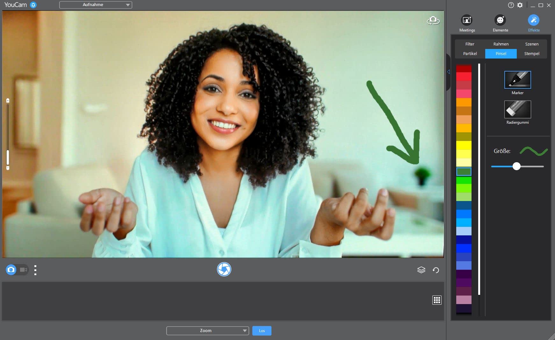This screenshot has height=340, width=555.
Task: Click the zoom in plus on vertical slider
Action: point(8,101)
